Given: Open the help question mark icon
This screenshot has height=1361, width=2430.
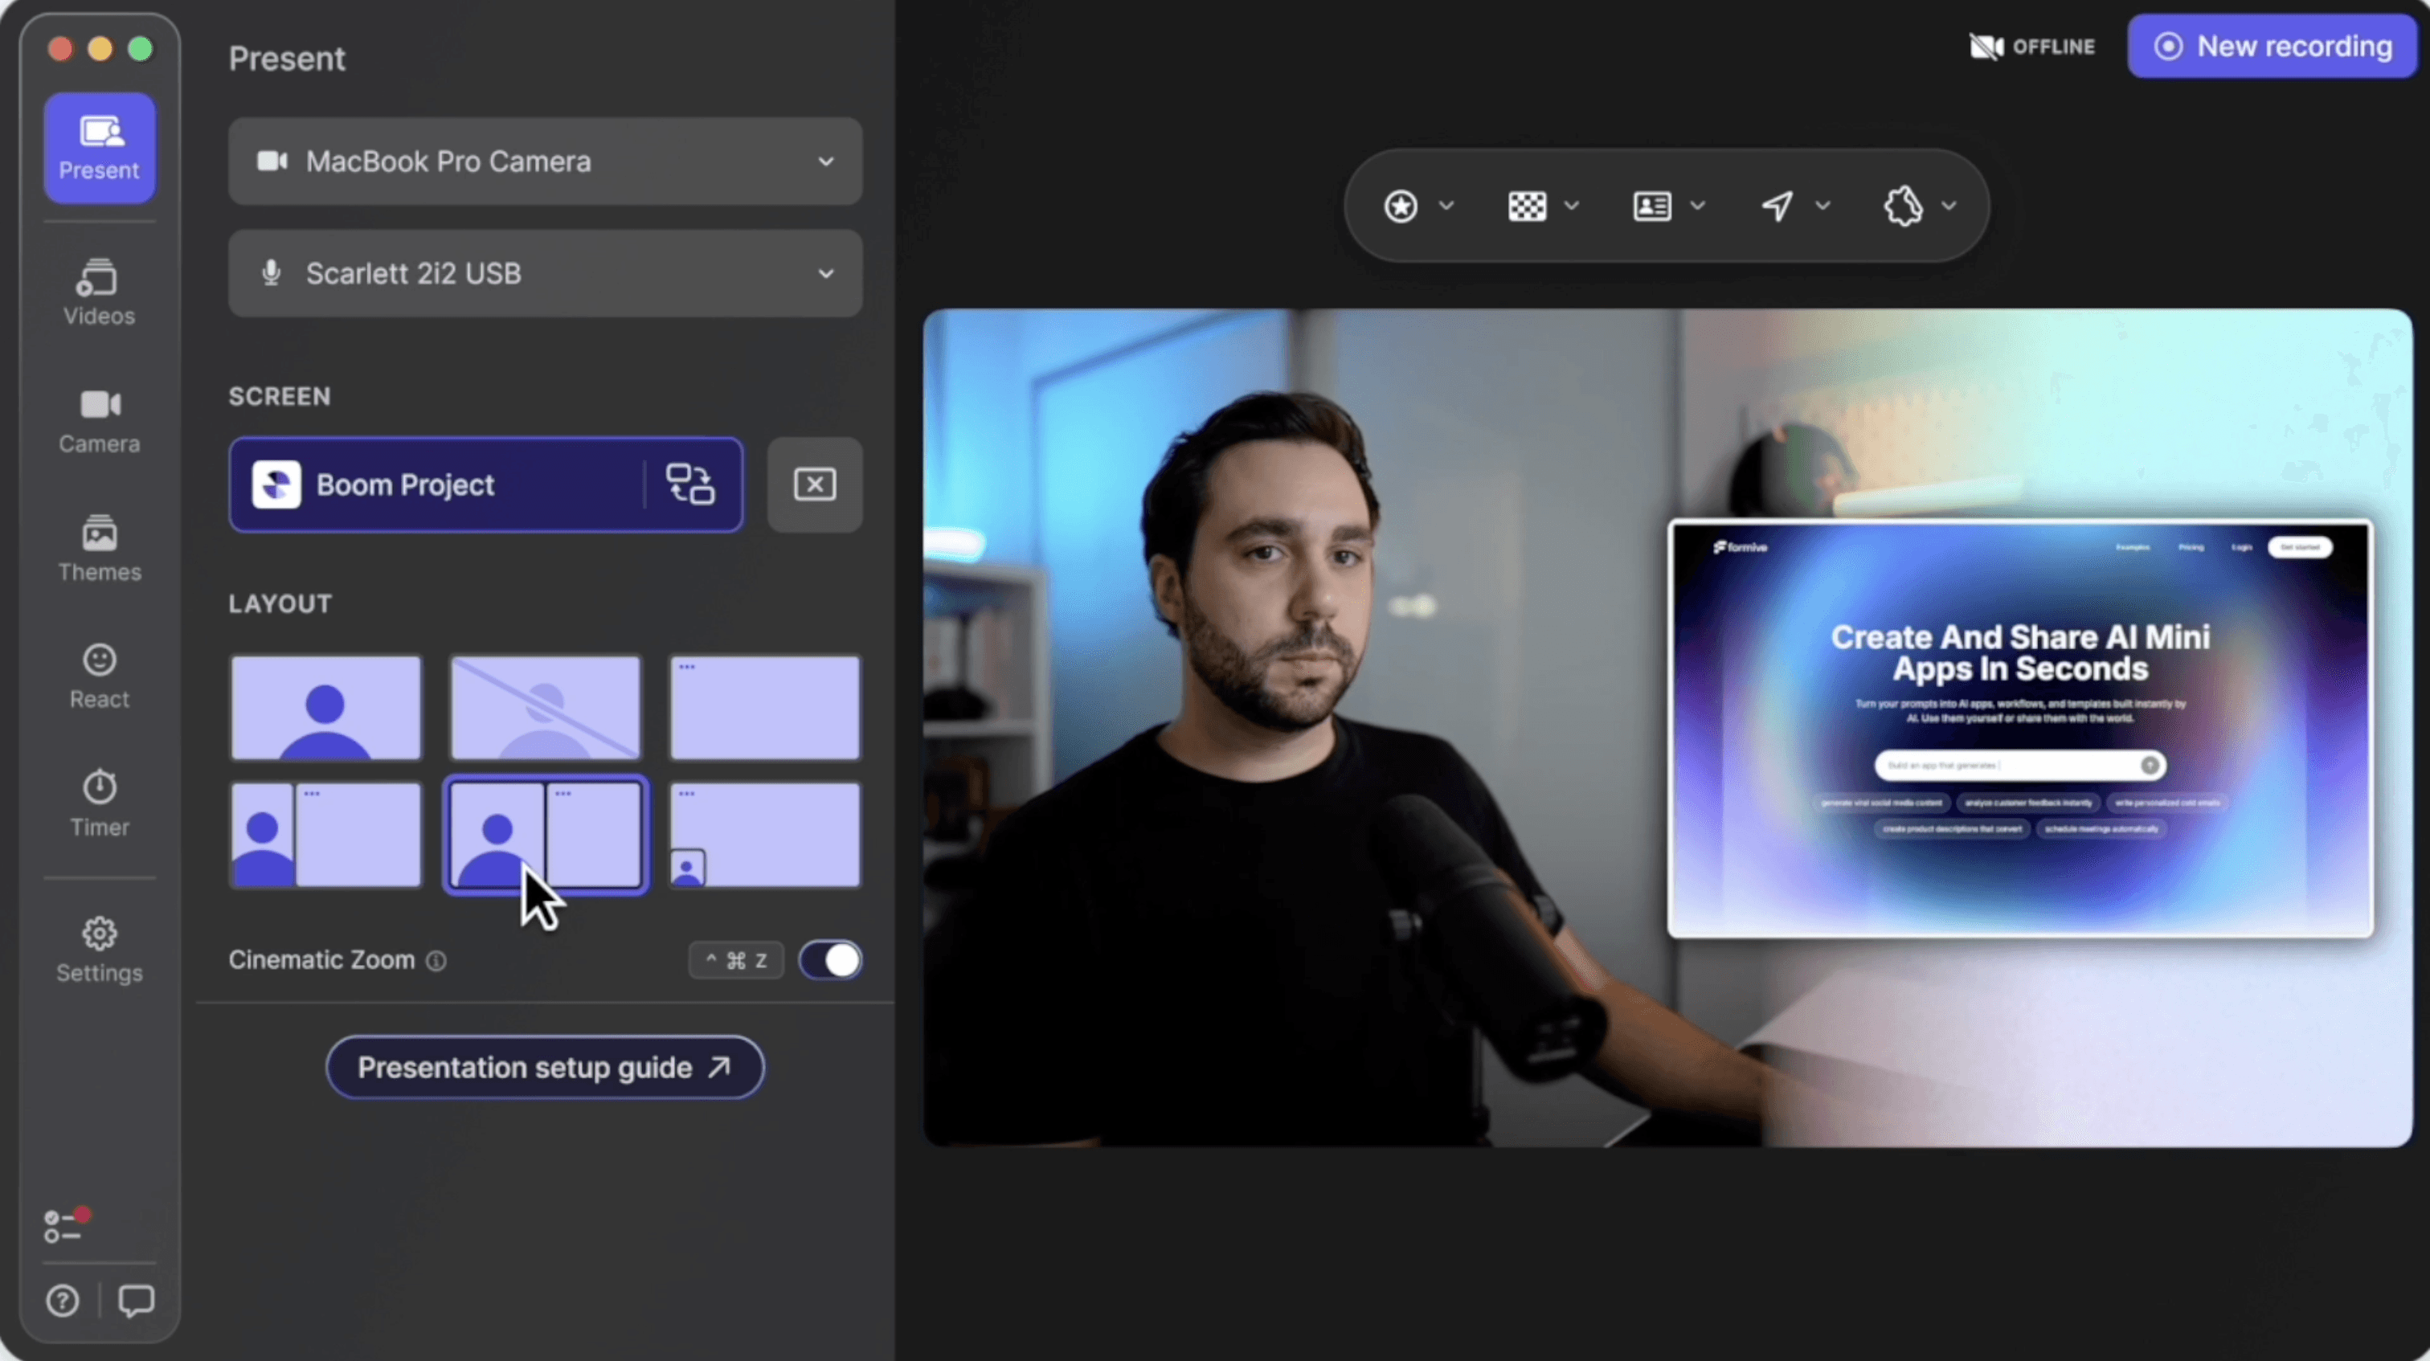Looking at the screenshot, I should 63,1301.
